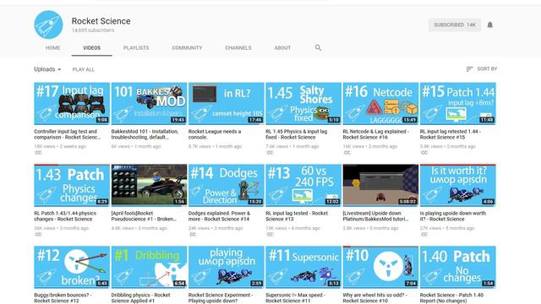
Task: Play the #16 Netcode thumbnail
Action: (x=380, y=103)
